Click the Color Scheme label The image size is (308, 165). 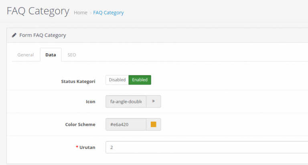80,125
